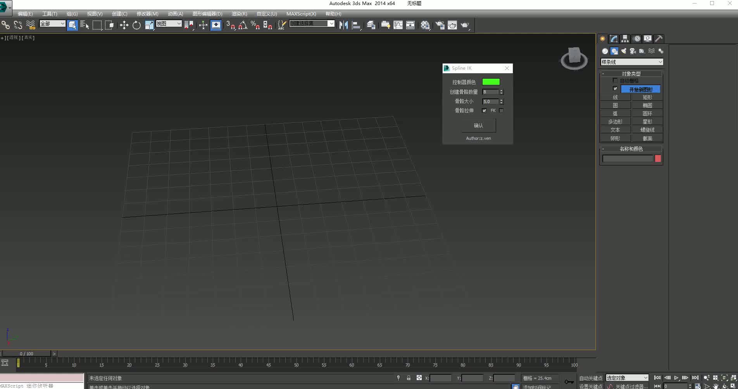Pick the Rectangular Selection Region tool
The image size is (738, 389).
click(97, 25)
